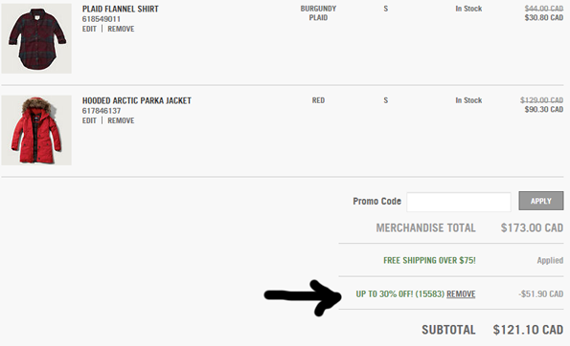This screenshot has height=346, width=570.
Task: Click the Subtotal amount $121.10 CAD
Action: click(528, 330)
